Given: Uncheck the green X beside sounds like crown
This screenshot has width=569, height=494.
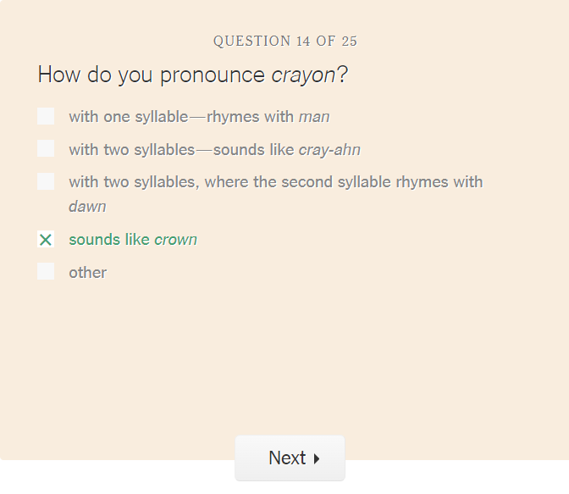Looking at the screenshot, I should [x=46, y=240].
